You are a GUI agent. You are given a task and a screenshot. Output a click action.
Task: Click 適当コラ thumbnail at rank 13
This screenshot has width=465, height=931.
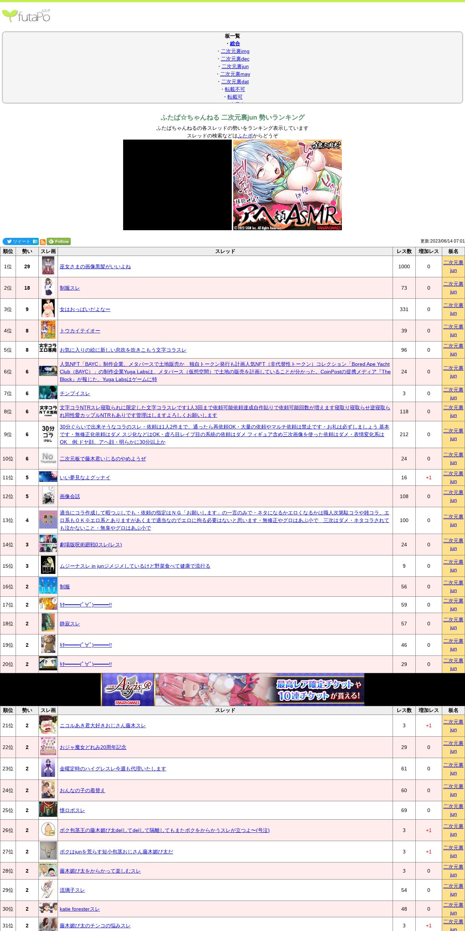(x=48, y=520)
